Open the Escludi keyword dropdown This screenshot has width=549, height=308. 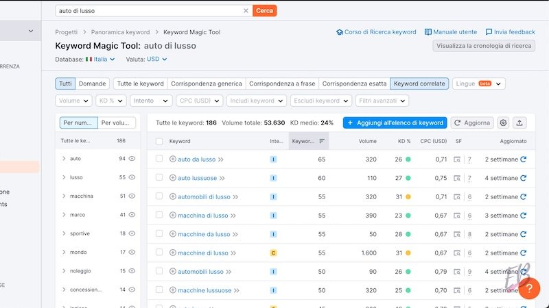pos(321,101)
